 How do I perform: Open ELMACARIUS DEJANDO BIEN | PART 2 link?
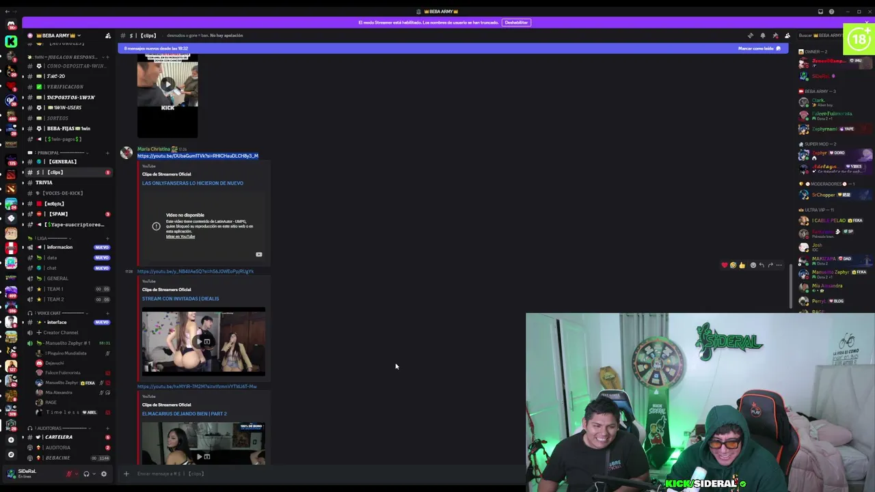pyautogui.click(x=185, y=413)
